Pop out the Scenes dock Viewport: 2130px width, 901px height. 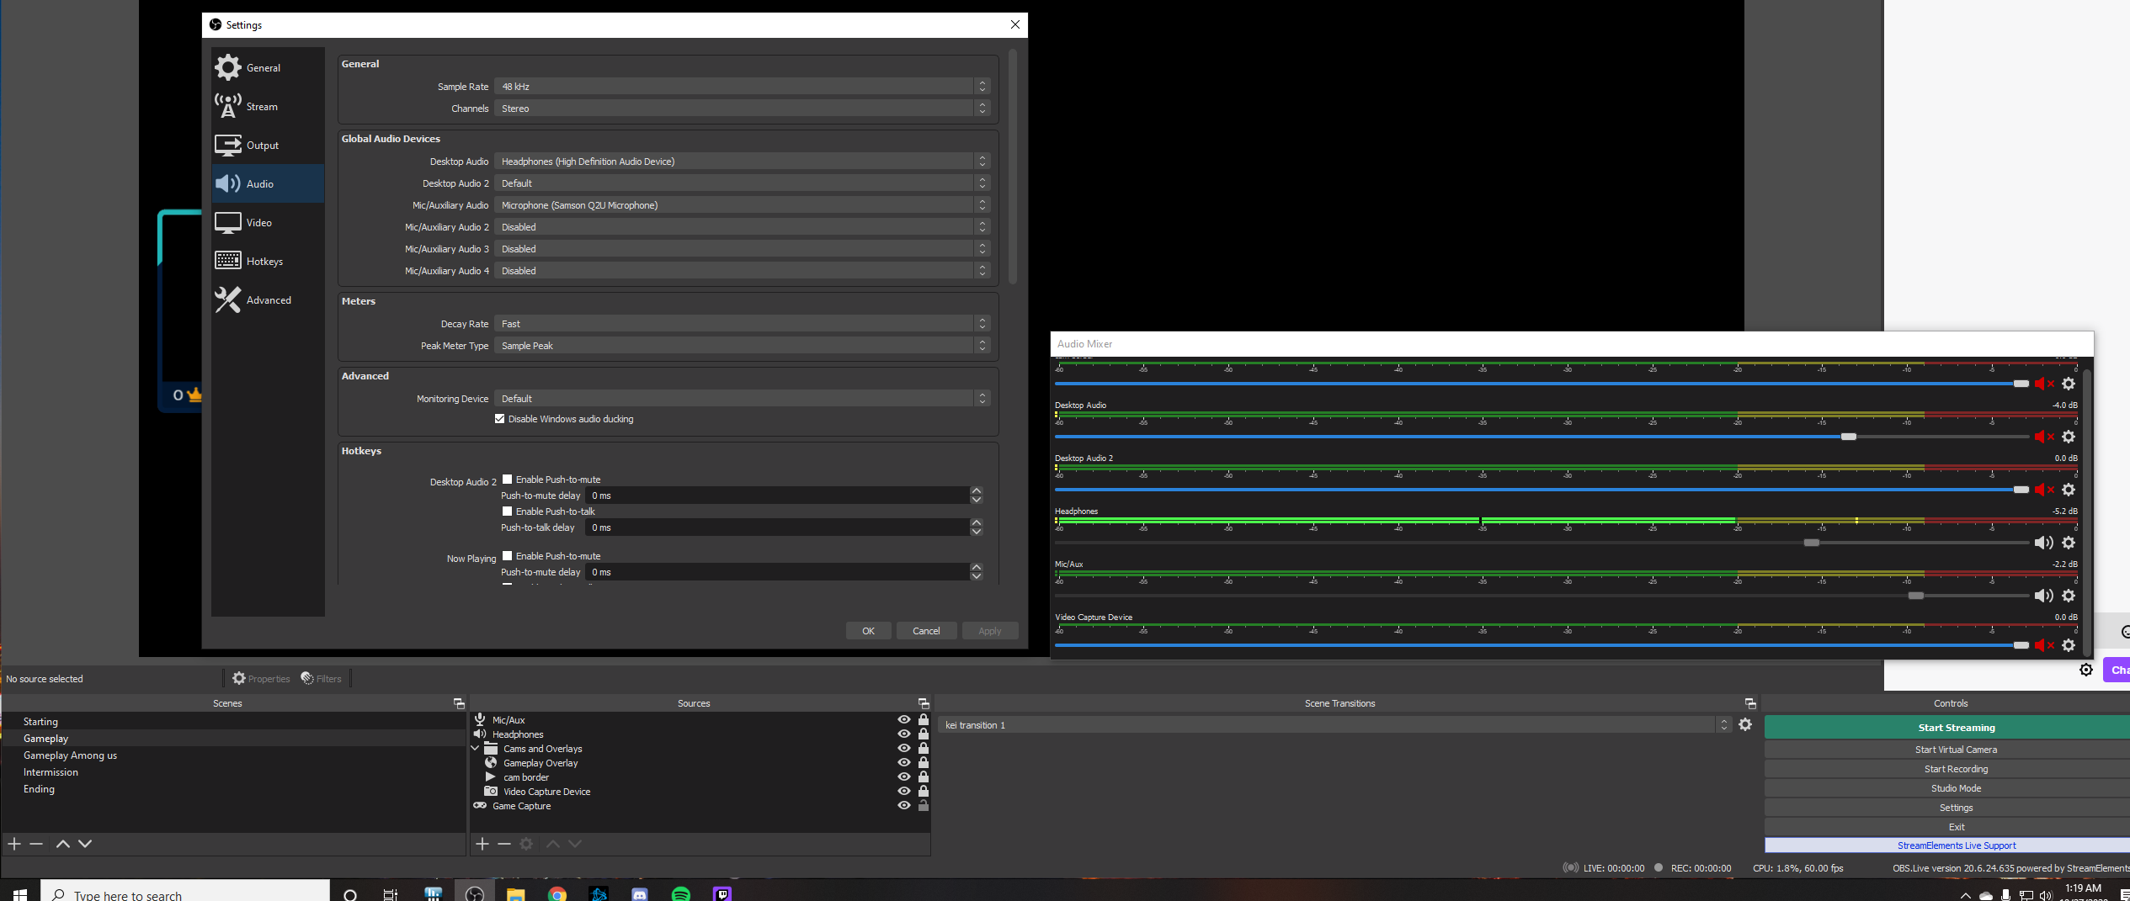click(459, 703)
